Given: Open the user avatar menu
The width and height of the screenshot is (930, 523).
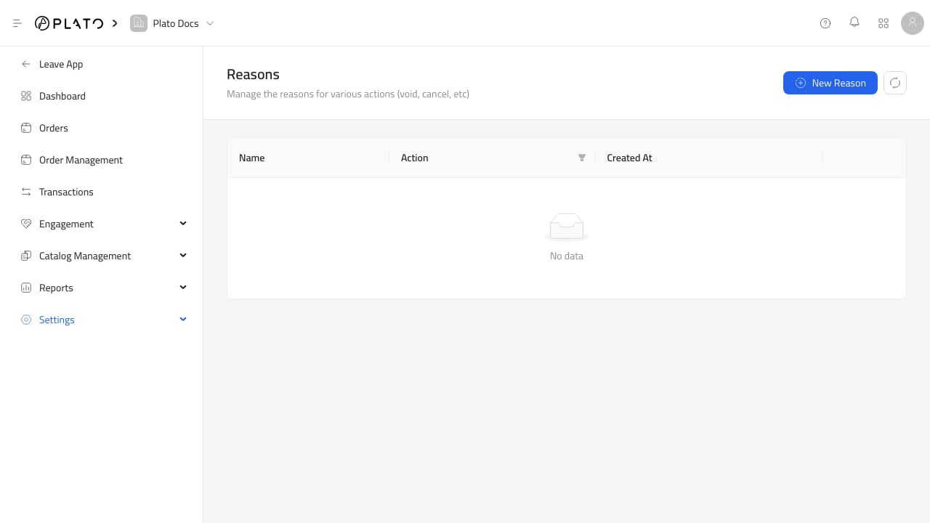Looking at the screenshot, I should coord(913,23).
